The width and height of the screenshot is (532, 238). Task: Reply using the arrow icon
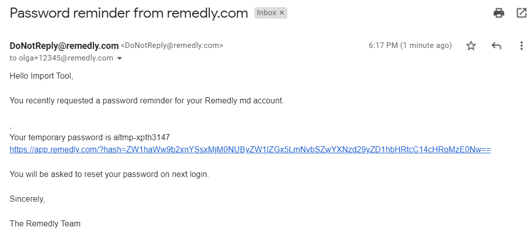[497, 46]
